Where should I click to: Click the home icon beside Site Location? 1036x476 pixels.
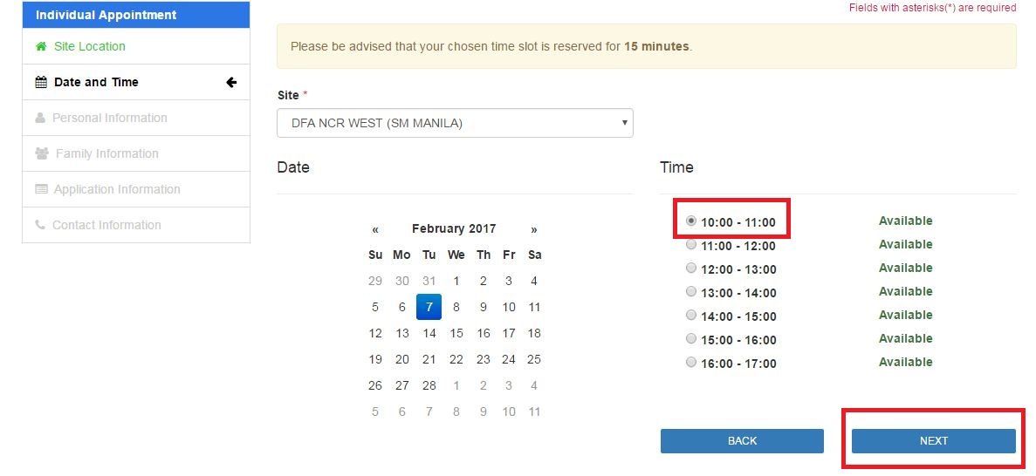[x=41, y=46]
